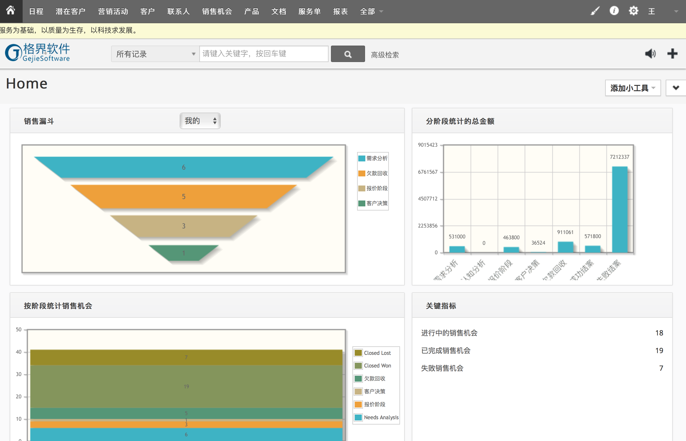The image size is (686, 441).
Task: Click the magnifier search button
Action: (348, 54)
